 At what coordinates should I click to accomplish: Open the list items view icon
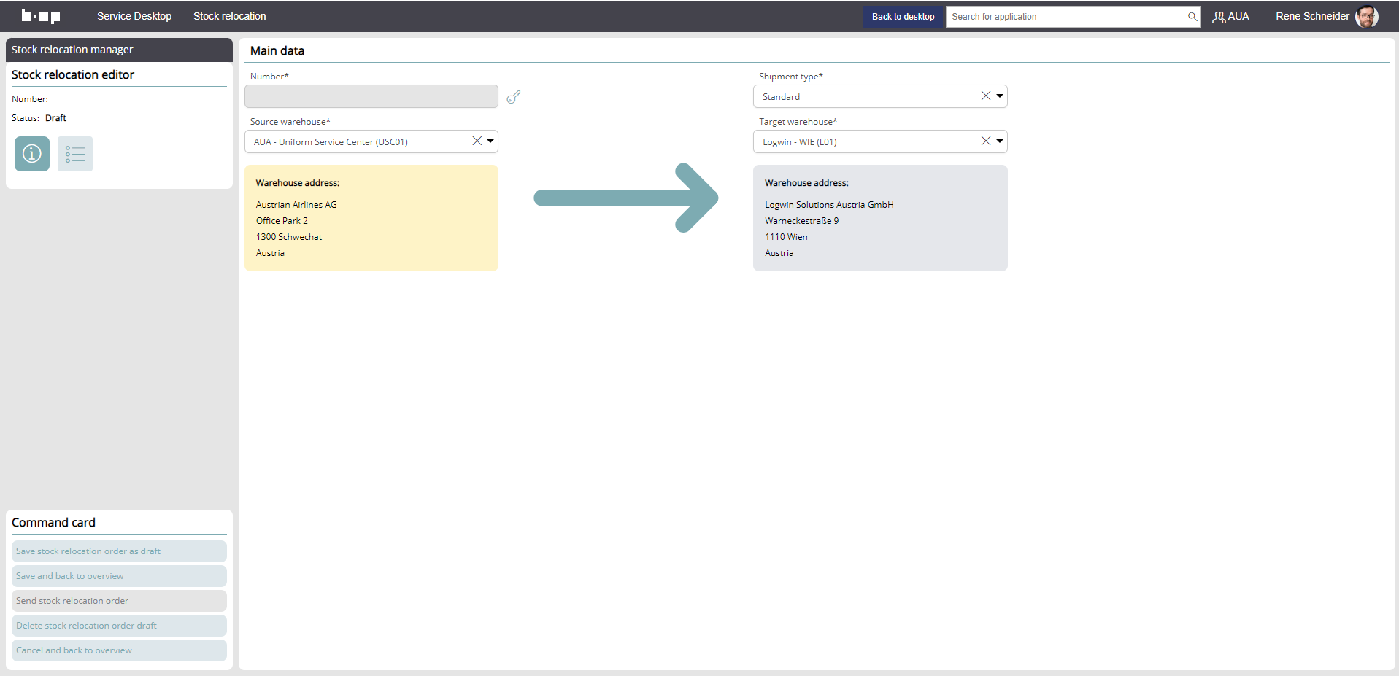pyautogui.click(x=75, y=154)
